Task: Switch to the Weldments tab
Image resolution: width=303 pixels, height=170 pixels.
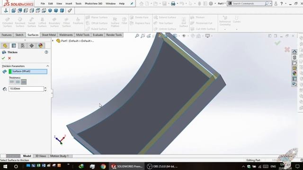Action: click(x=66, y=35)
